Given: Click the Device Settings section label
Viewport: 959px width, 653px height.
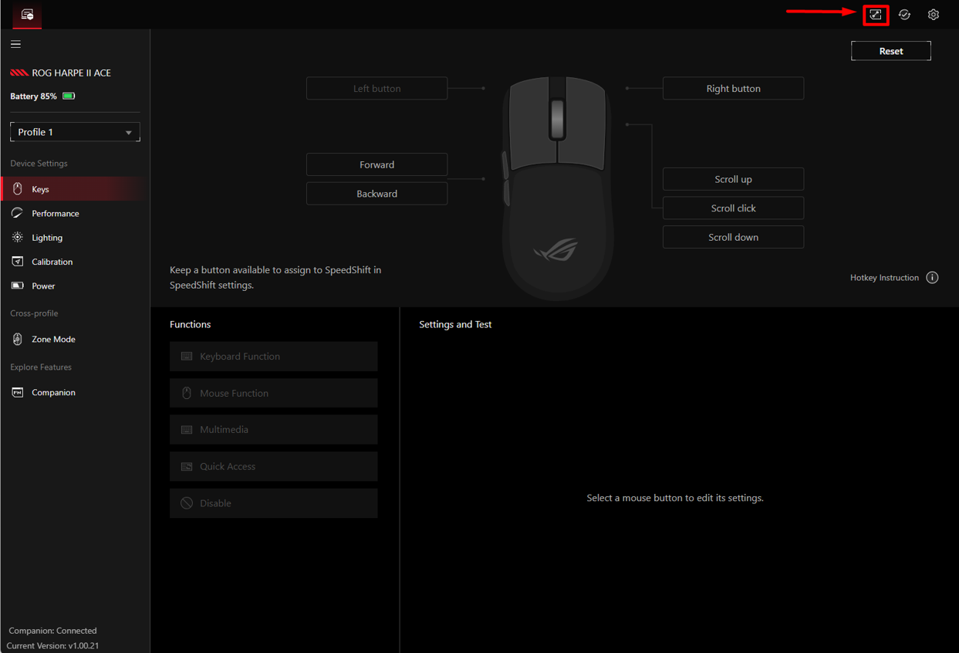Looking at the screenshot, I should point(39,164).
